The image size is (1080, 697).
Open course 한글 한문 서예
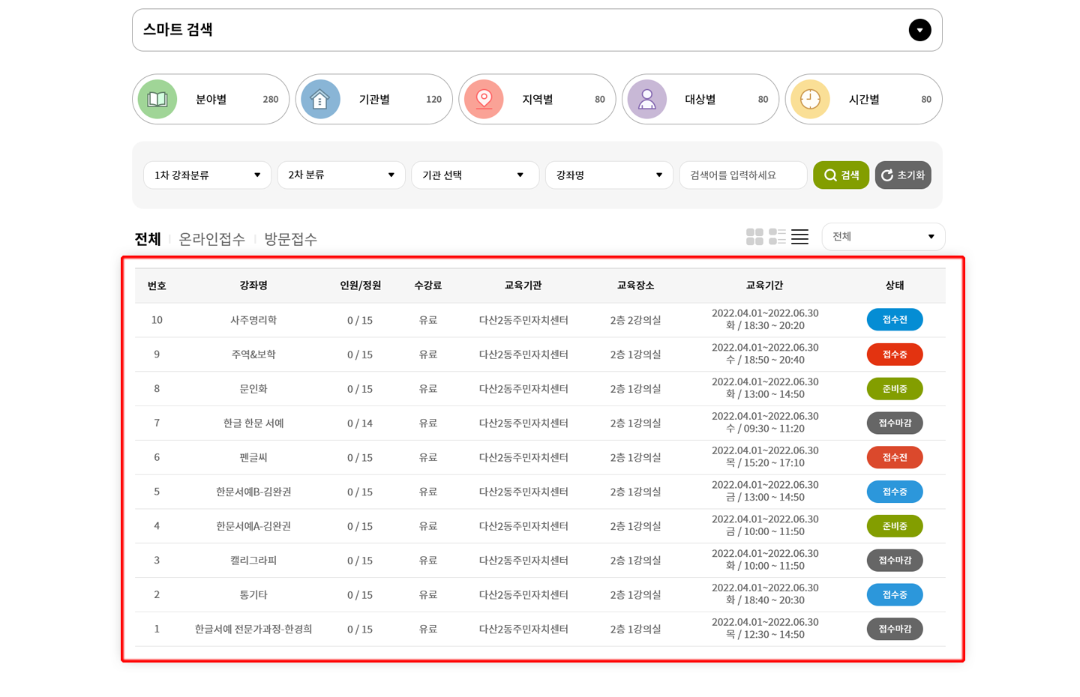(253, 423)
